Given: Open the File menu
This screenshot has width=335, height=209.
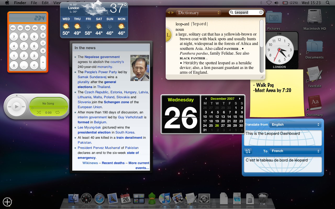Looking at the screenshot, I should (x=34, y=3).
